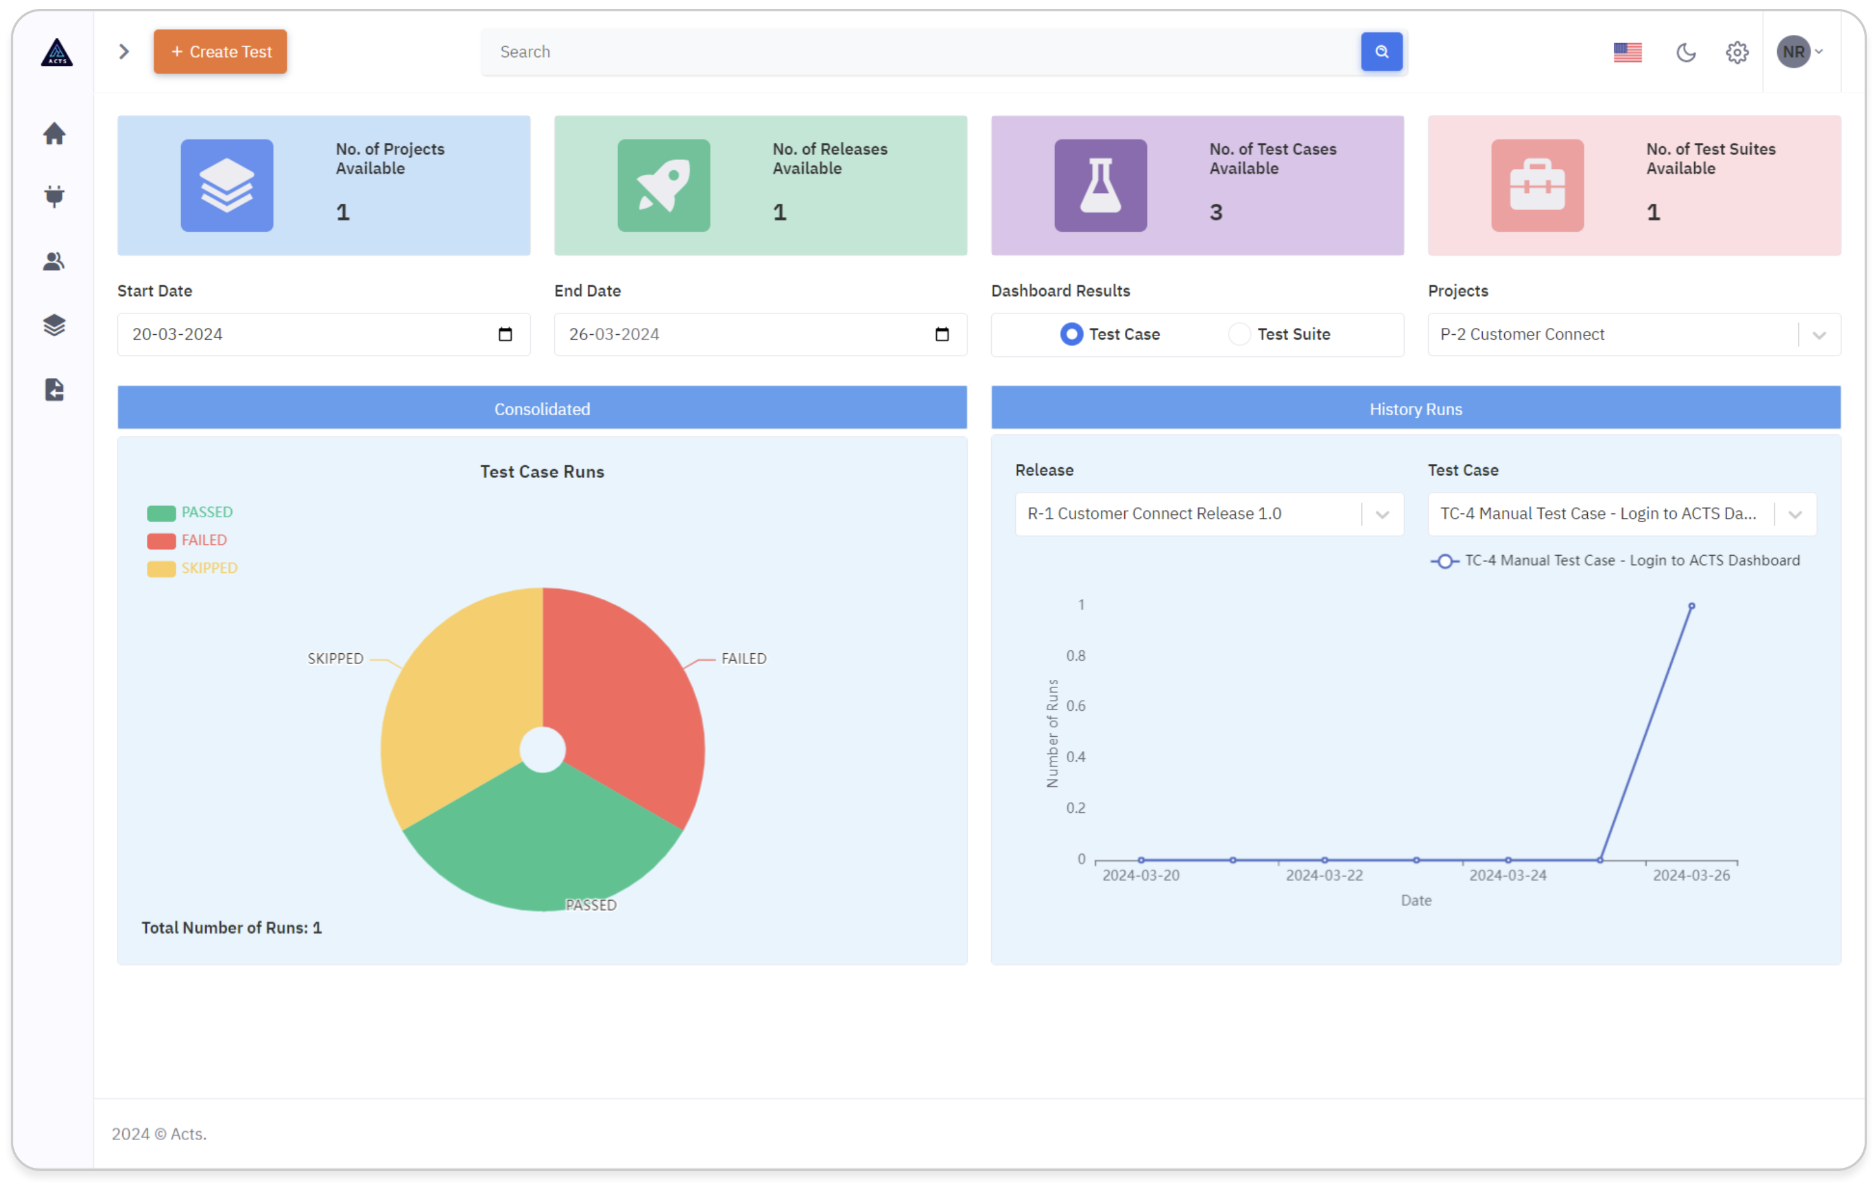Click the Start Date field showing 20-03-2024
This screenshot has height=1185, width=1876.
(323, 334)
